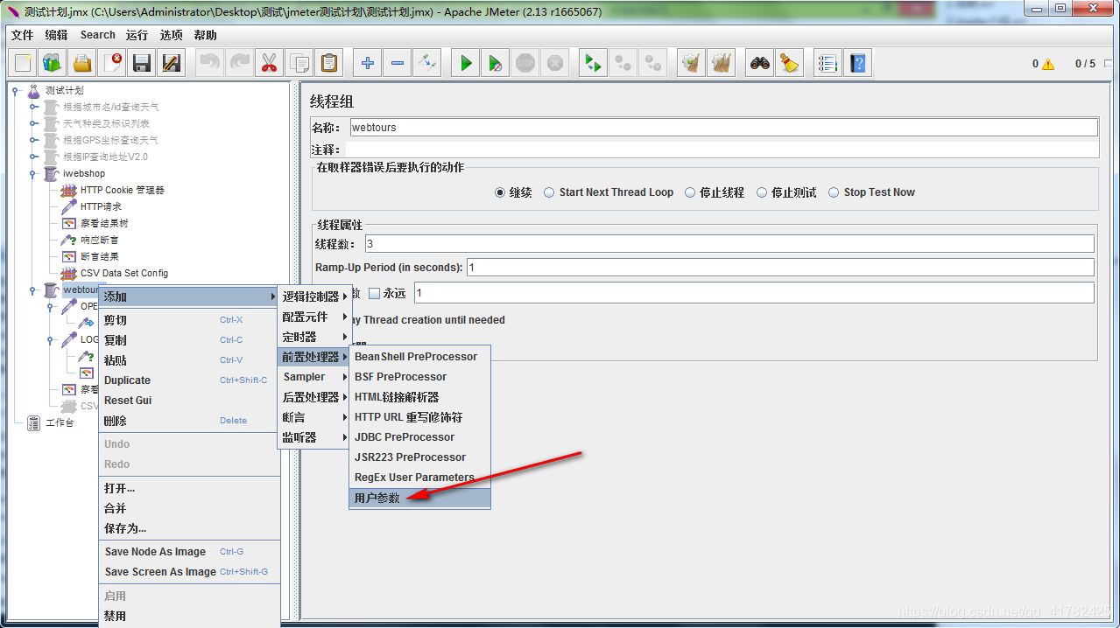Expand the 配置元件 submenu
This screenshot has height=628, width=1120.
[x=314, y=317]
